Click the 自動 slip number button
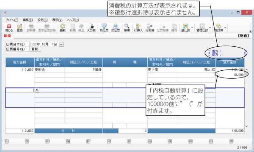The image size is (254, 152). (35, 49)
